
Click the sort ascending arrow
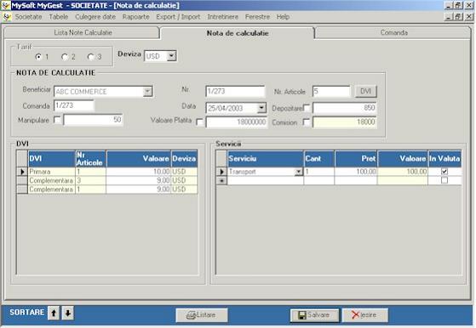[x=54, y=313]
